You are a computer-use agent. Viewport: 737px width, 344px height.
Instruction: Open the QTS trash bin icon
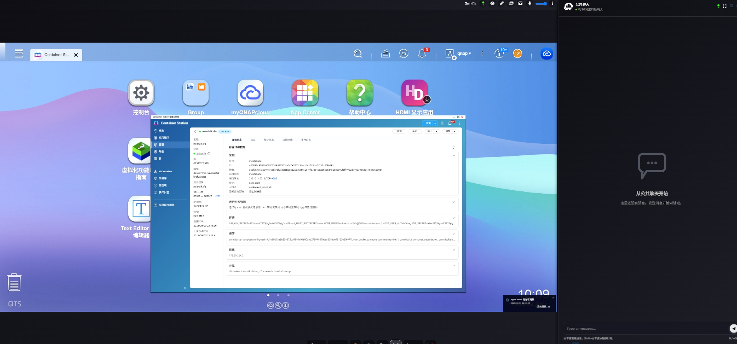[x=14, y=283]
